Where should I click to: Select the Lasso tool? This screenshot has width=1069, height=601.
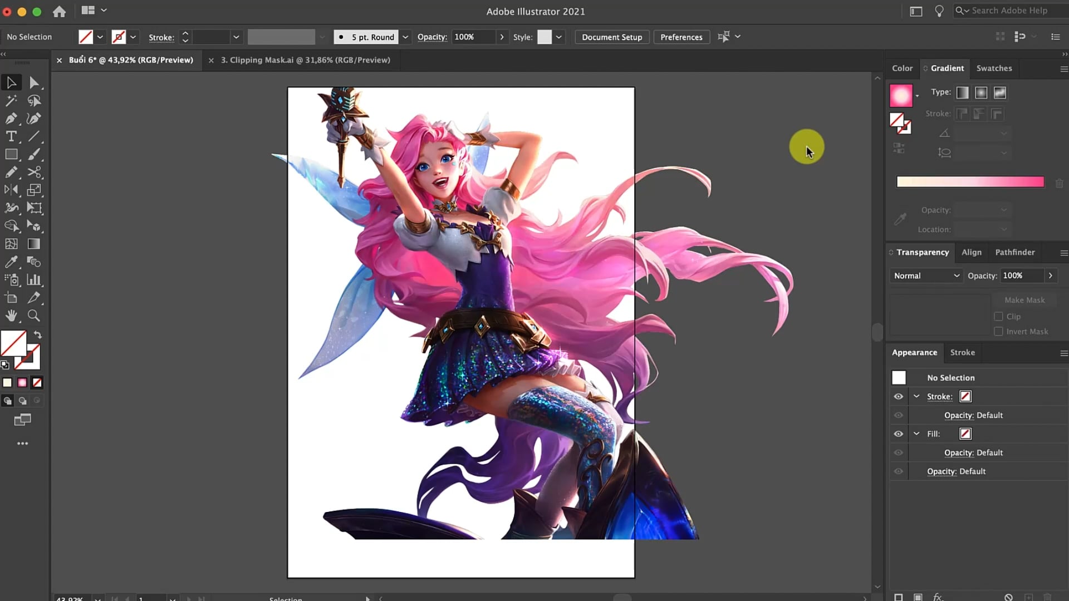coord(34,101)
